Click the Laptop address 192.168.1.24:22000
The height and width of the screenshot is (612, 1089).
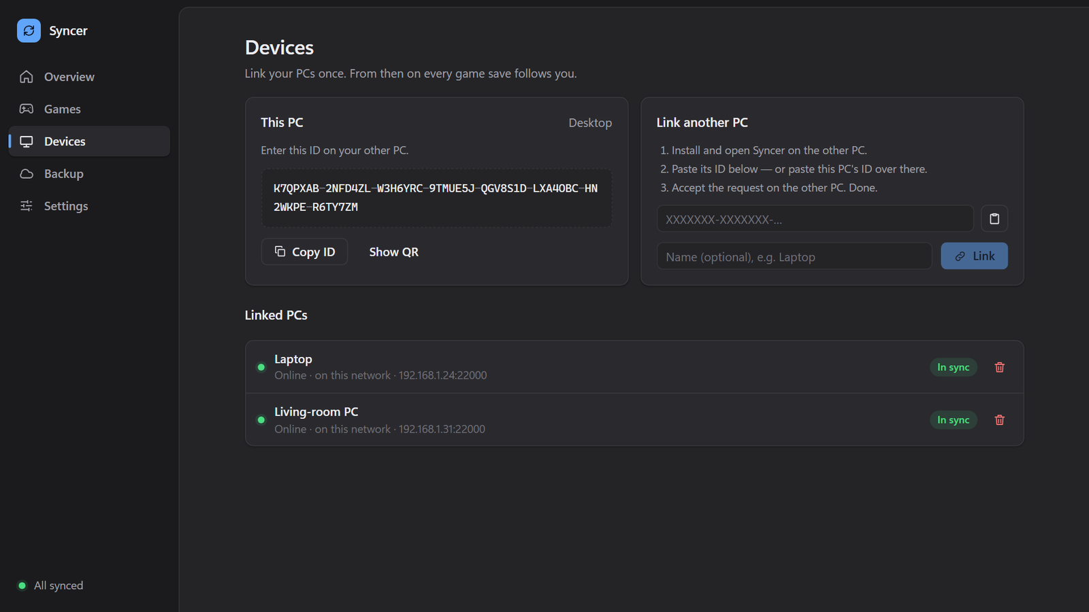tap(442, 375)
